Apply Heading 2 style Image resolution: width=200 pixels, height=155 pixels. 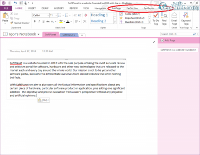pos(98,21)
